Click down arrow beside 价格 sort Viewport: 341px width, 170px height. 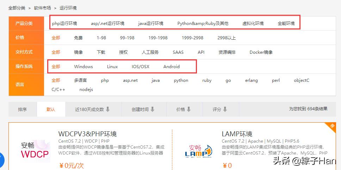tap(189, 109)
